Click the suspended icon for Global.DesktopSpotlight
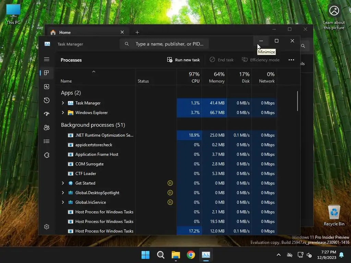This screenshot has width=351, height=263. (x=170, y=192)
